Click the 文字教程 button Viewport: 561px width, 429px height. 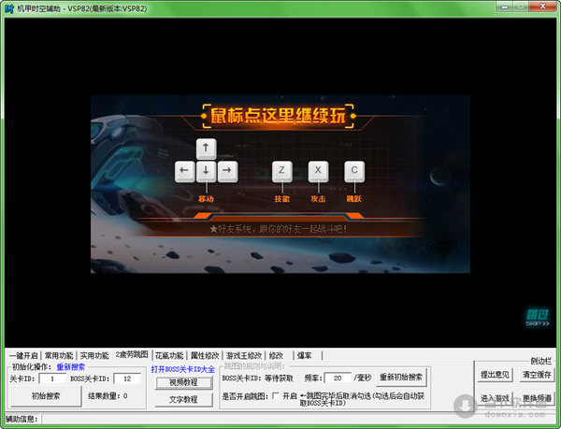pyautogui.click(x=183, y=399)
